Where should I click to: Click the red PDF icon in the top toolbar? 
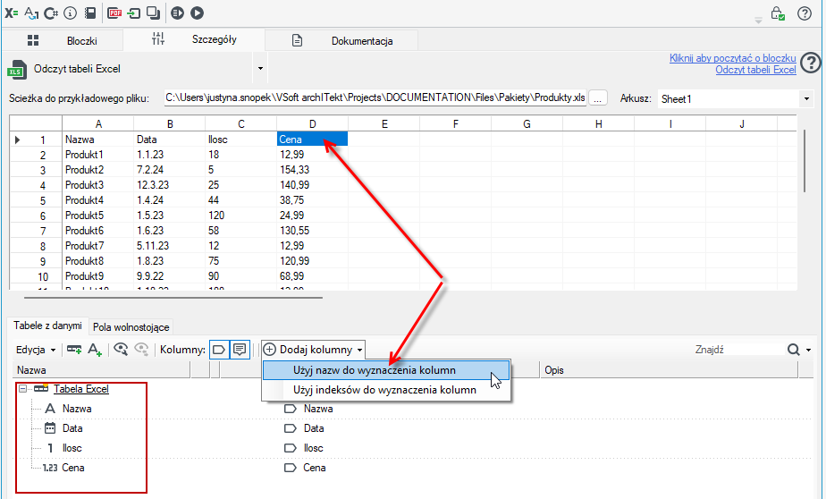114,13
